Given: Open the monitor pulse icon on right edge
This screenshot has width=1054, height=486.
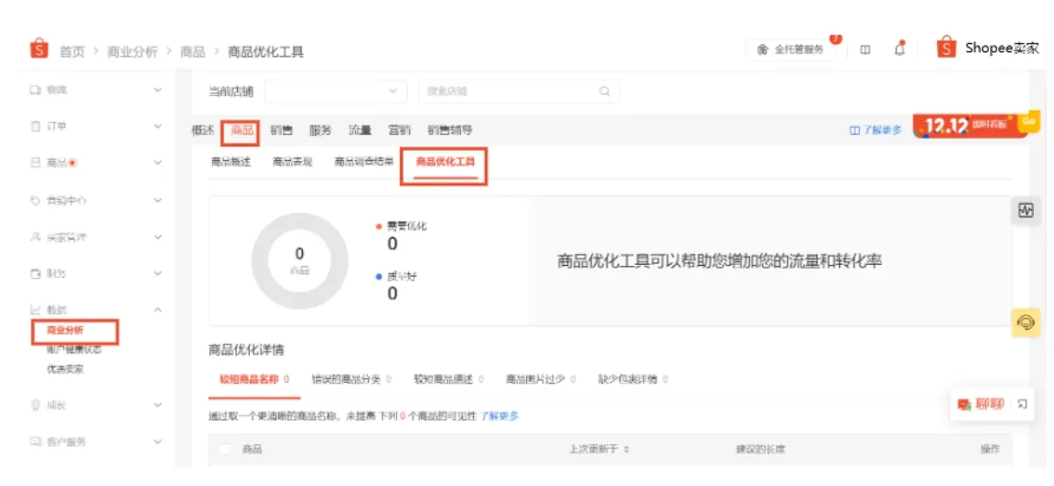Looking at the screenshot, I should point(1026,211).
